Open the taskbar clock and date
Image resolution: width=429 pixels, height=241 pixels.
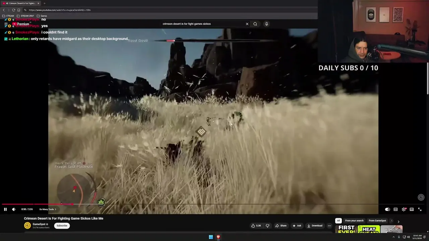(418, 237)
